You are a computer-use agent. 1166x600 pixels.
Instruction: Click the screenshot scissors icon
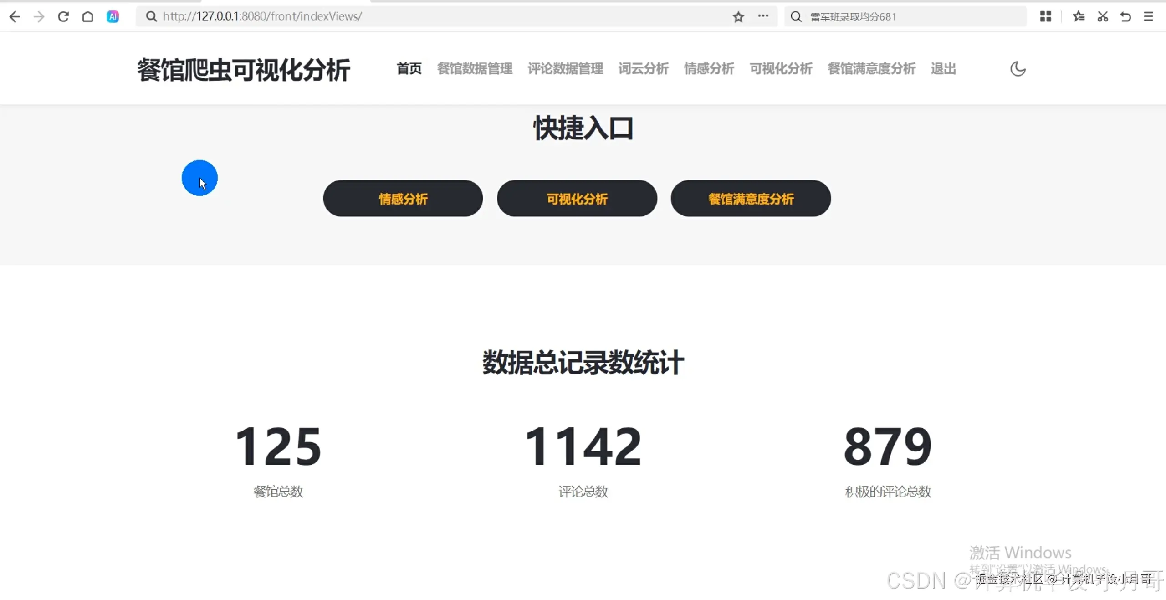tap(1102, 16)
